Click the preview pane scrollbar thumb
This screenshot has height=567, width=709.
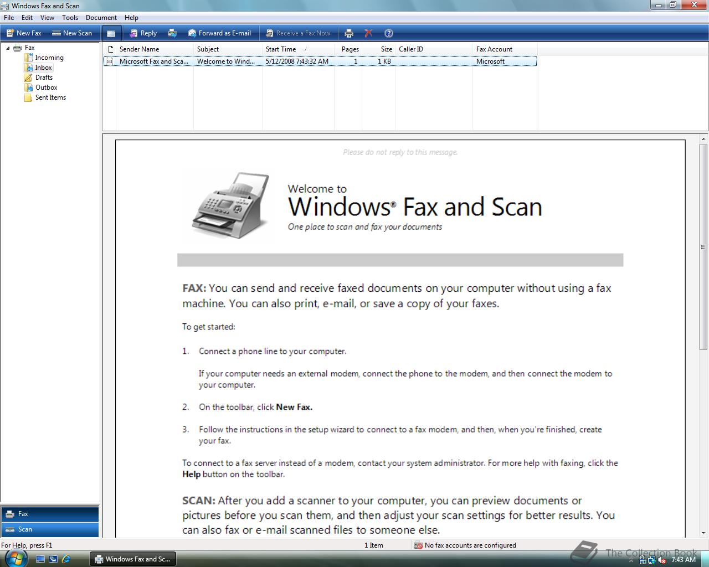(703, 247)
